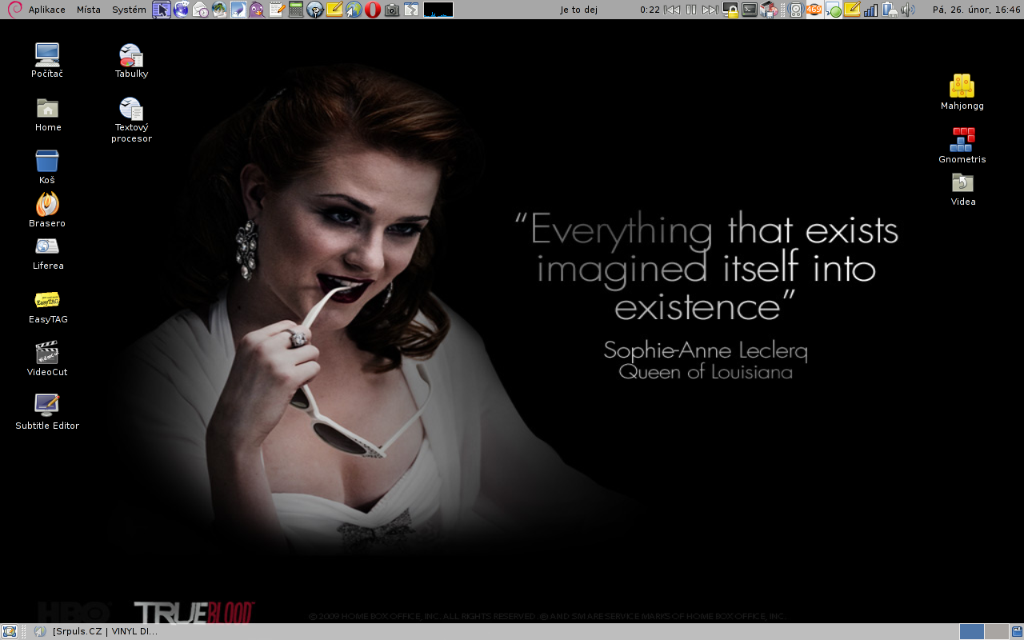Open the clock showing Pá, 26. únor
Image resolution: width=1024 pixels, height=640 pixels.
click(x=976, y=10)
